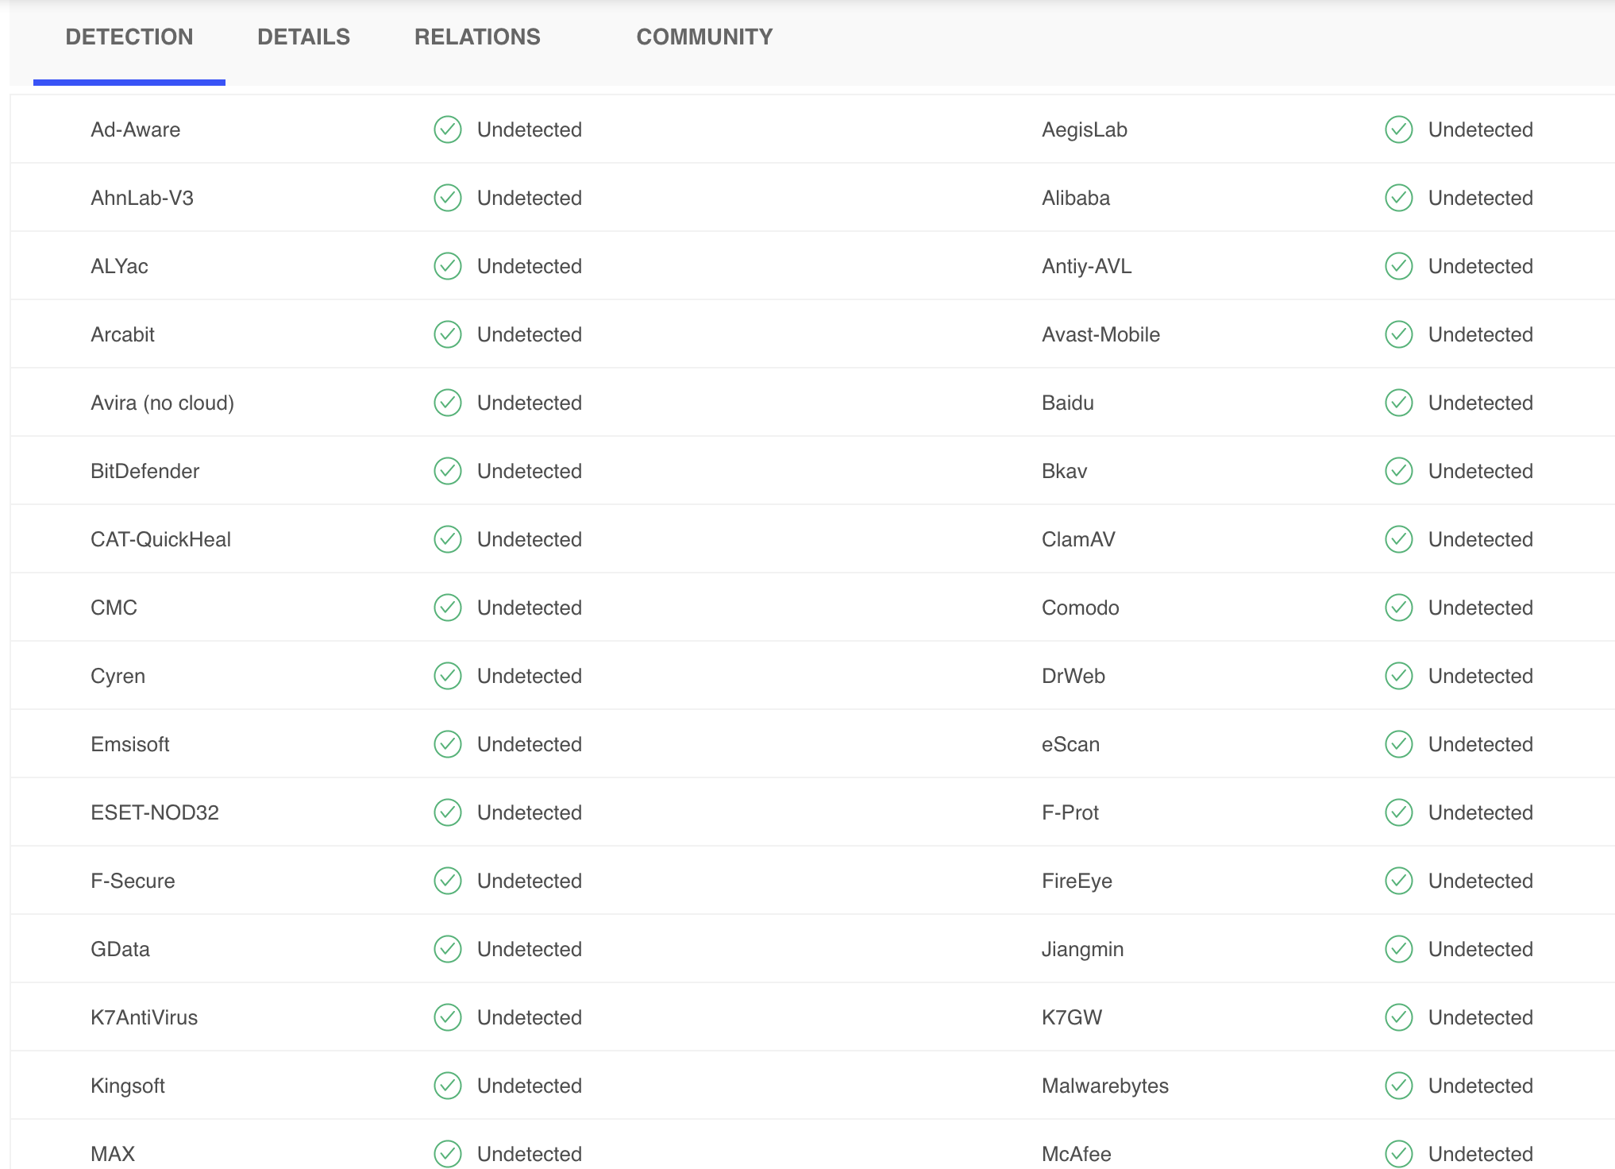Select the ClamAV engine name
The width and height of the screenshot is (1615, 1169).
tap(1078, 539)
